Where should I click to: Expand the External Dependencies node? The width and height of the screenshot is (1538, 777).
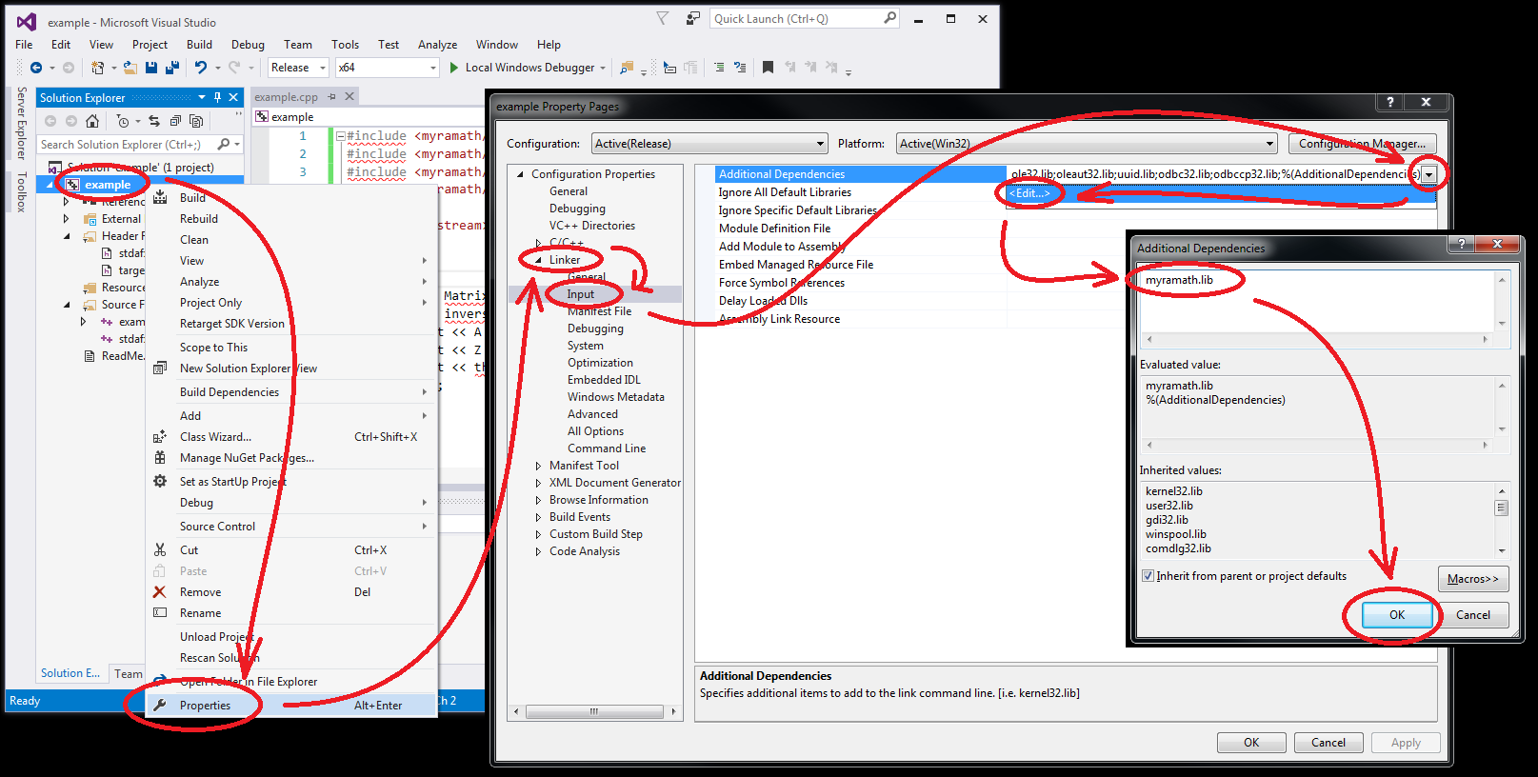point(67,219)
